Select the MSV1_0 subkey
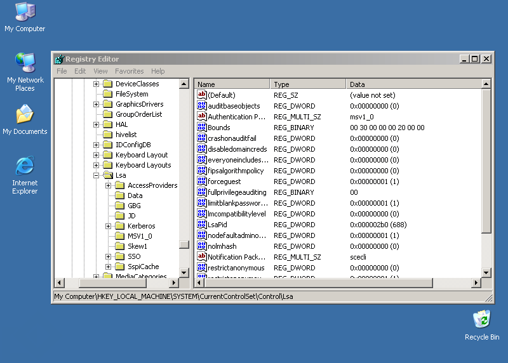Viewport: 508px width, 363px height. (x=140, y=236)
